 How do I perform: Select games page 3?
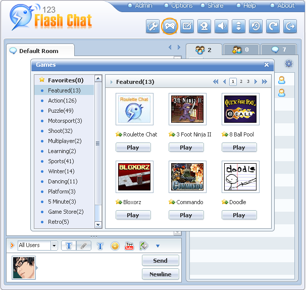(248, 81)
